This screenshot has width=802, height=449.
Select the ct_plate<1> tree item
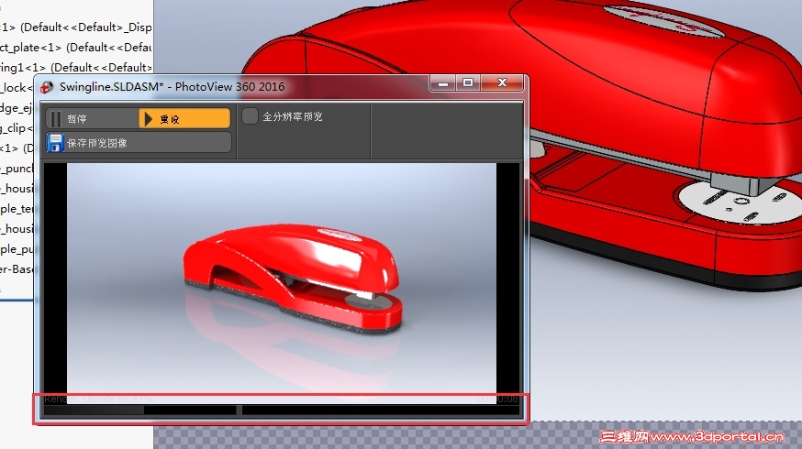coord(75,48)
